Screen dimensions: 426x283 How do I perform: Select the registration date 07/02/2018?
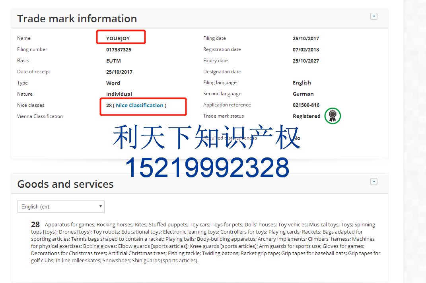306,49
